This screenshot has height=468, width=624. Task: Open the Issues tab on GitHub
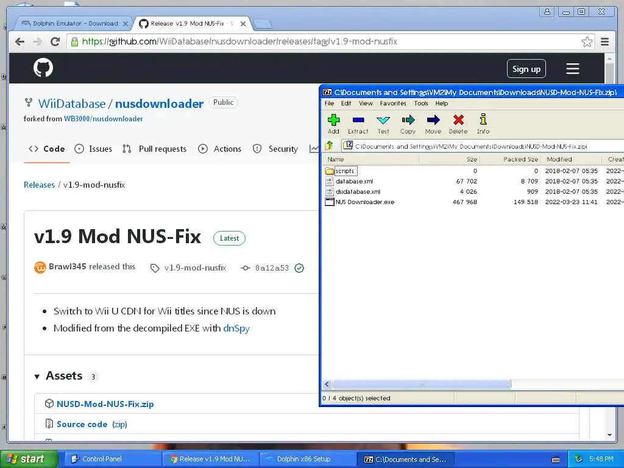coord(93,149)
